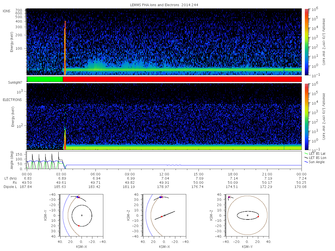
Task: Click the red segment of the Sunlight bar
Action: [x=182, y=79]
